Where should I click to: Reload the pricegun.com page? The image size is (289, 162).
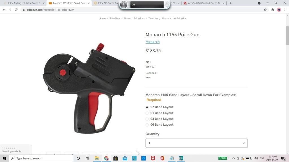tap(16, 10)
